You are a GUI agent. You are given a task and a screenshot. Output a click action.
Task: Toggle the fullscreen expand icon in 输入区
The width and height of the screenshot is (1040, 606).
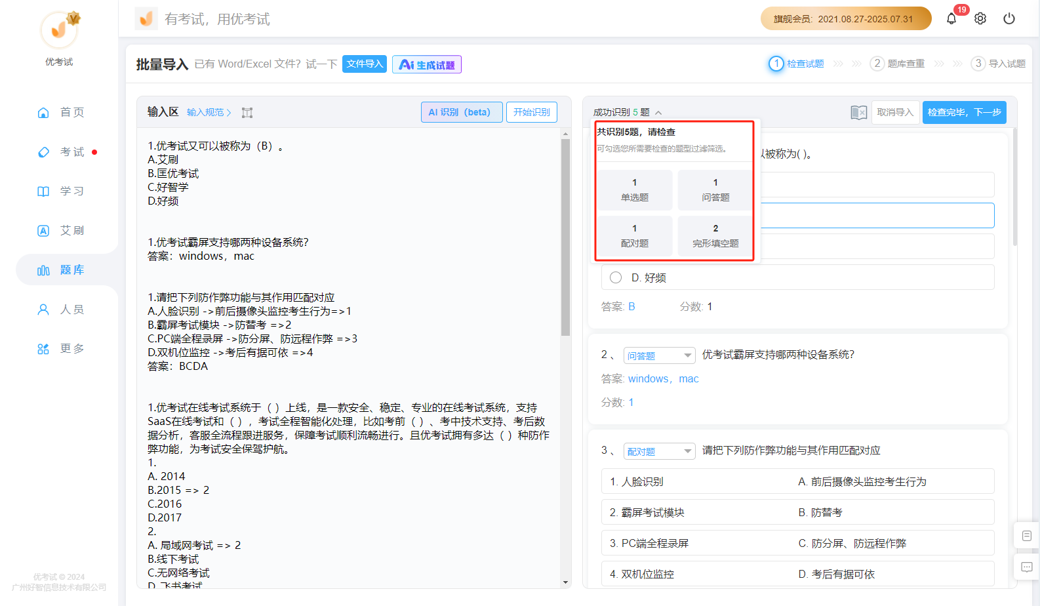tap(247, 113)
